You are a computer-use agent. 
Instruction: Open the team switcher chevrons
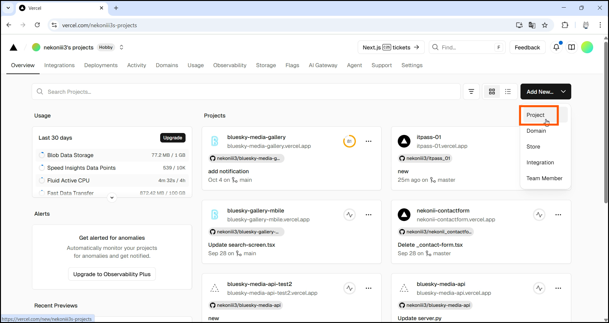(121, 47)
